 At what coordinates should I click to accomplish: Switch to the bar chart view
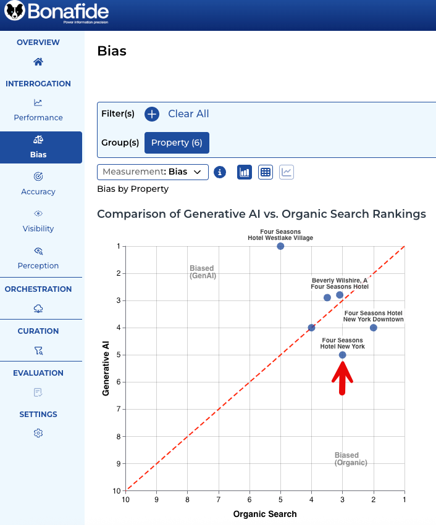tap(245, 172)
